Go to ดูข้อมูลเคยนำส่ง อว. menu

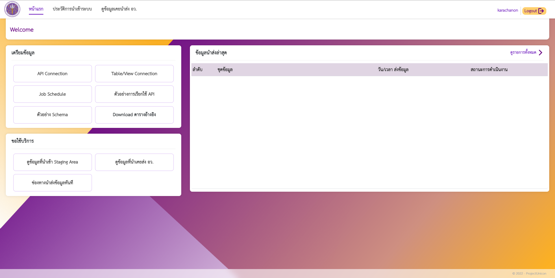[x=119, y=9]
